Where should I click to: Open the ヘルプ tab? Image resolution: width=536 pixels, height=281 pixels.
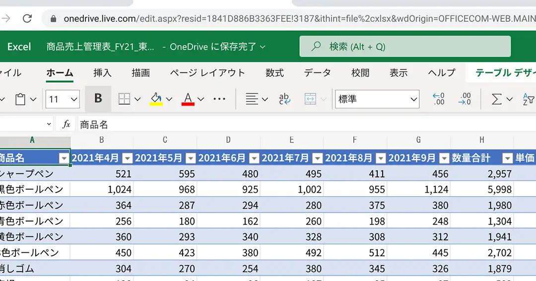[x=442, y=73]
